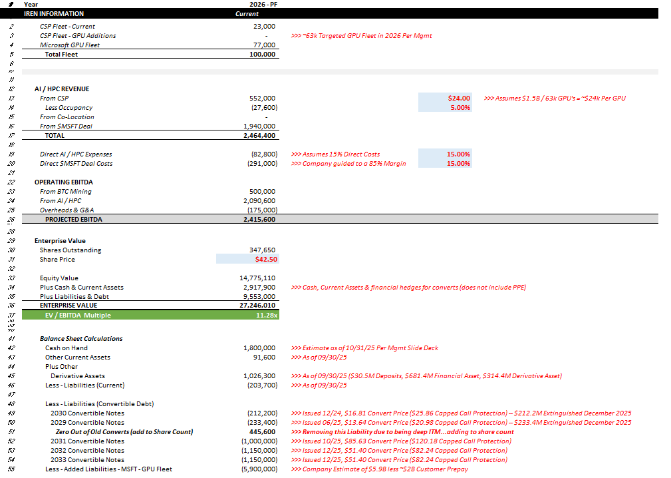
Task: Select the Estimate as of 10/31/25 note
Action: (364, 348)
